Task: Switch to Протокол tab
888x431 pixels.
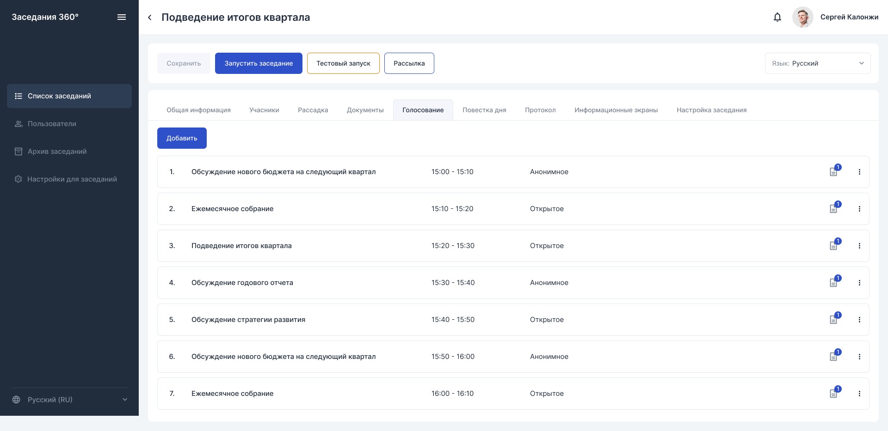Action: coord(540,110)
